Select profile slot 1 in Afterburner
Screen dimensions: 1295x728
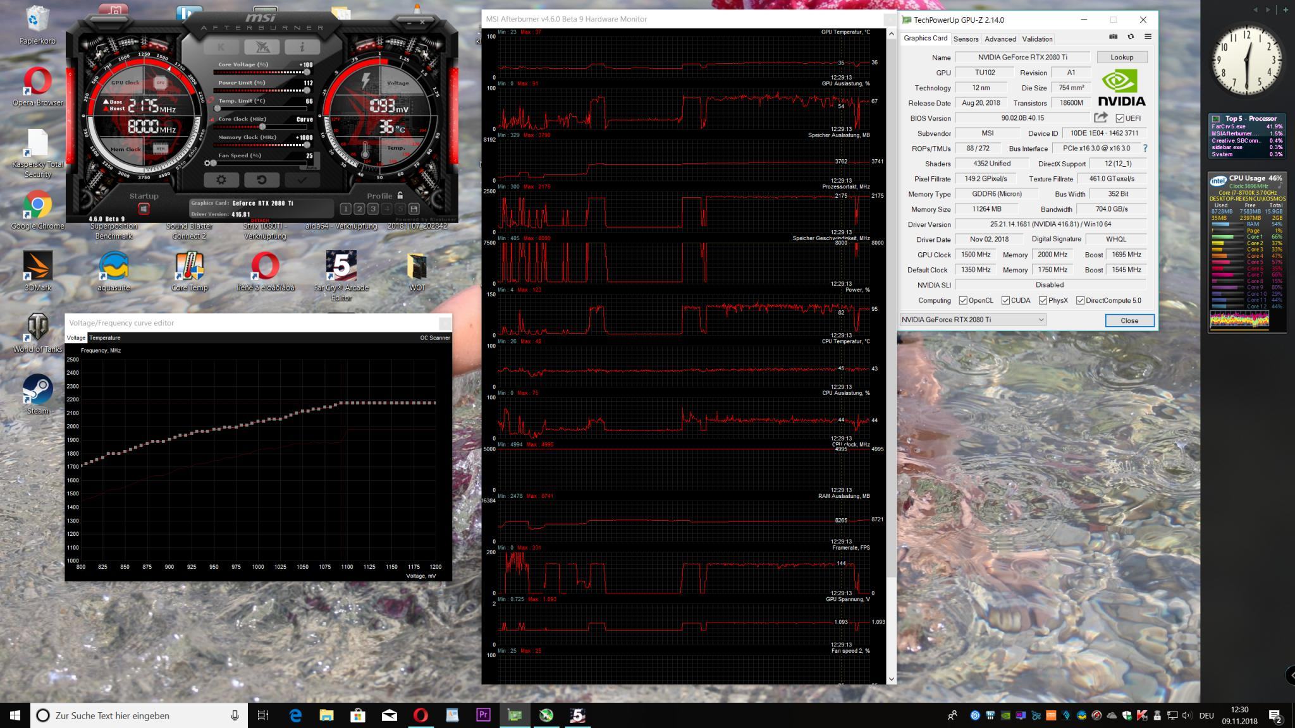pos(345,209)
